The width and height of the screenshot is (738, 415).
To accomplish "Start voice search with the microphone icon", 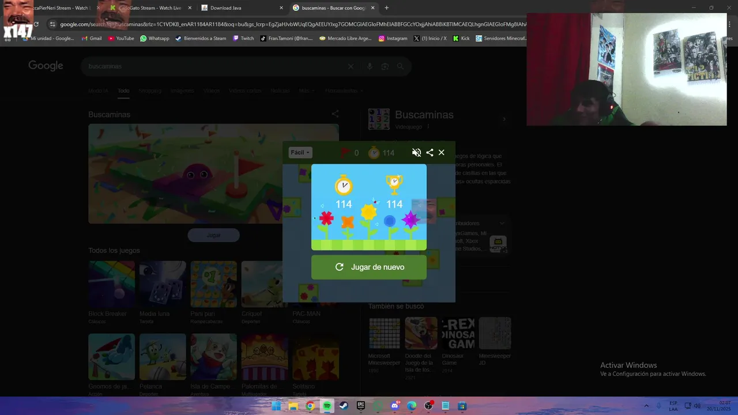I will [370, 66].
